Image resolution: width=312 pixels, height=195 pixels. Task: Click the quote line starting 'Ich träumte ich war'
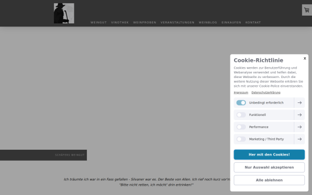point(147,179)
